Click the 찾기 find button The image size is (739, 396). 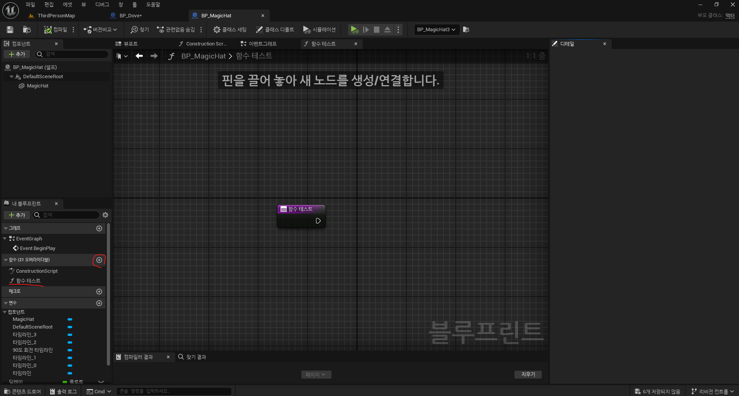pyautogui.click(x=140, y=30)
